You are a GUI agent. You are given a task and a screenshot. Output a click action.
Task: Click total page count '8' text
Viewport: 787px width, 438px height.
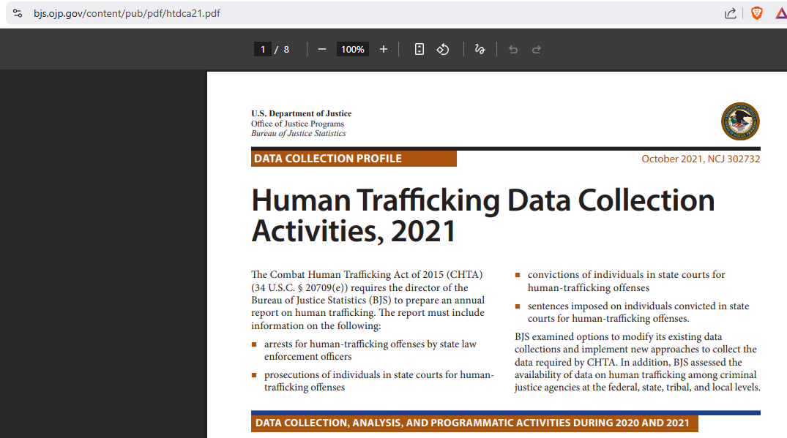tap(286, 49)
